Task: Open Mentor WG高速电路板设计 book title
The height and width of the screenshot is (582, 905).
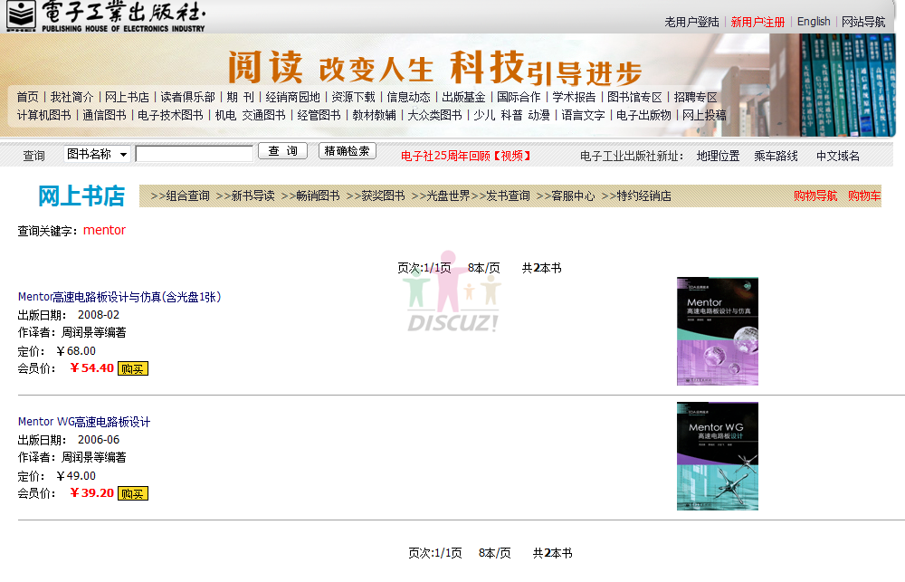Action: click(84, 422)
